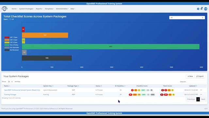This screenshot has height=118, width=209.
Task: Click the Showing 1 to 2 of 2 entries text
Action: 11,98
